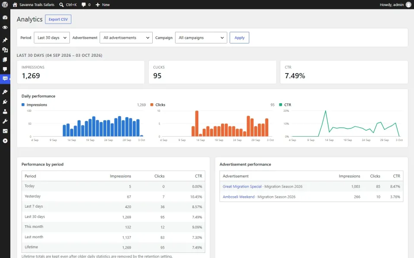Open Pages from the sidebar icon
This screenshot has height=258, width=414.
[x=5, y=59]
